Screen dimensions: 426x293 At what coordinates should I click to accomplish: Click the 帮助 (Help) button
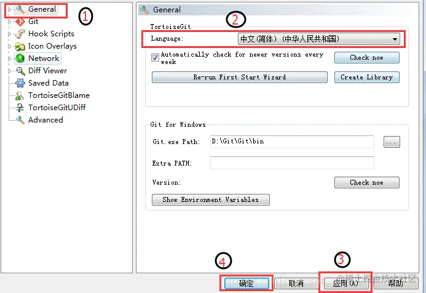(x=396, y=284)
